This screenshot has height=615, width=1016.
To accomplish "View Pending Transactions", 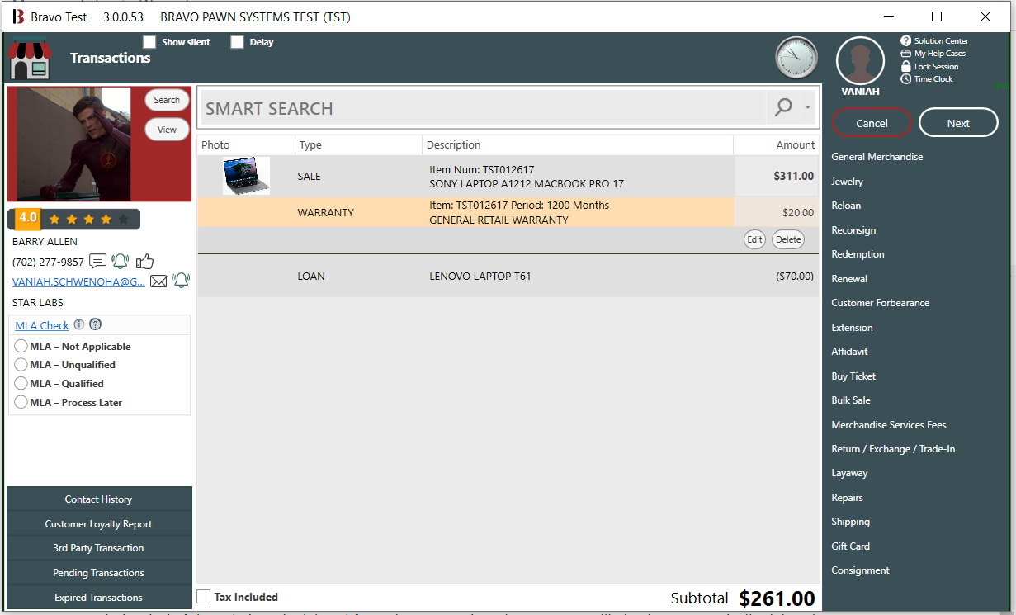I will pos(99,573).
